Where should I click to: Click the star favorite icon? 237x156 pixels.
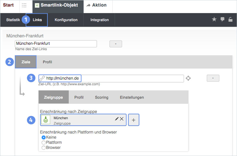(214, 20)
